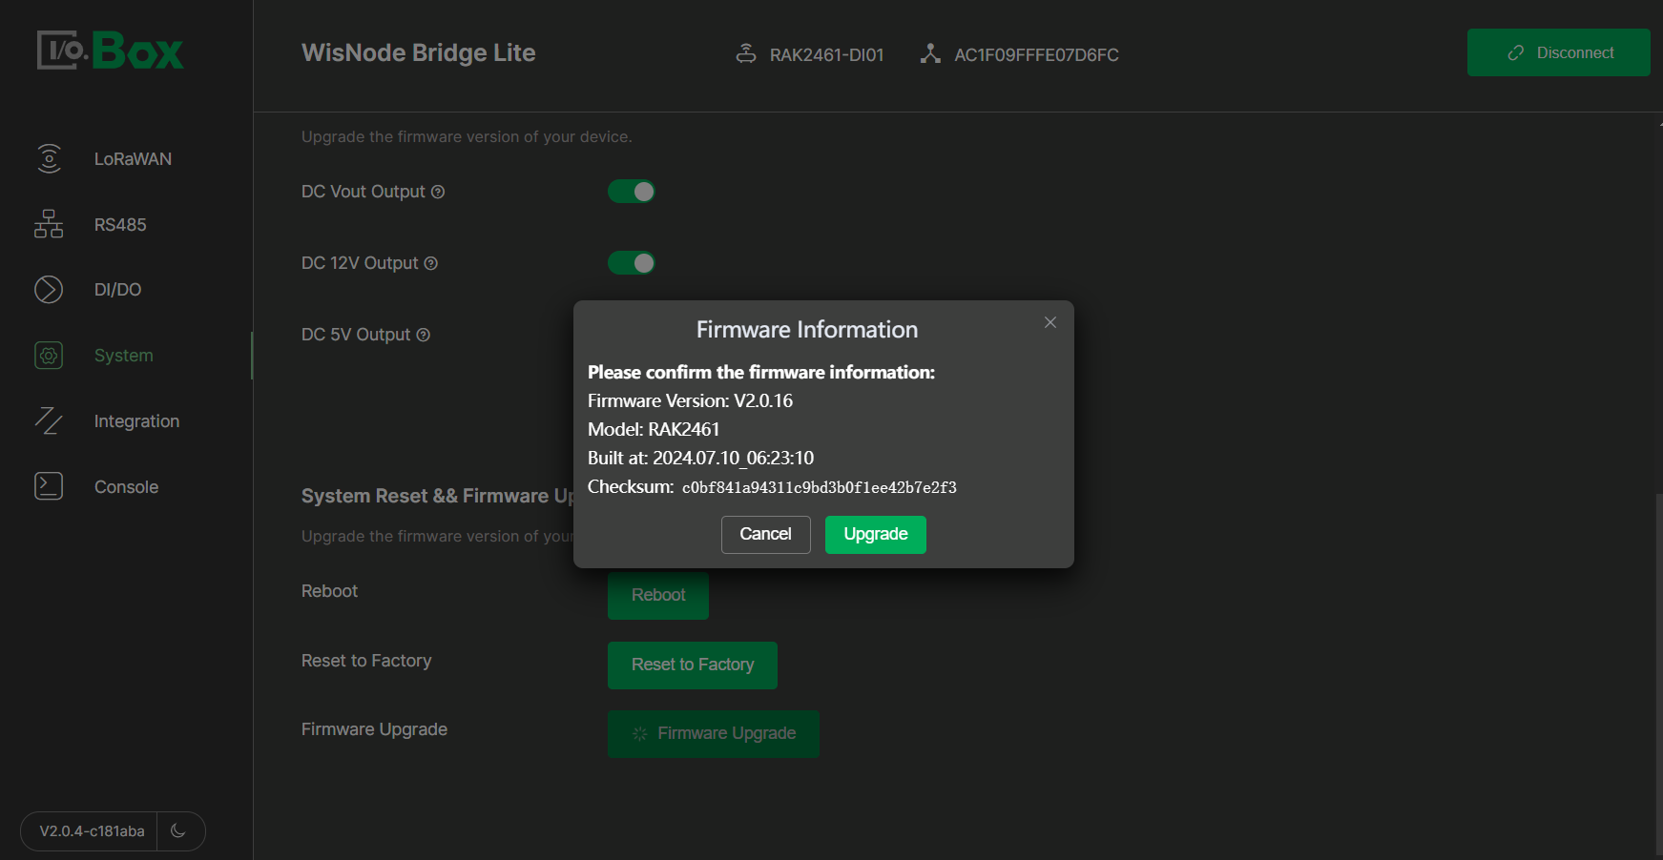Open the LoRaWAN menu item
The width and height of the screenshot is (1663, 860).
coord(133,159)
